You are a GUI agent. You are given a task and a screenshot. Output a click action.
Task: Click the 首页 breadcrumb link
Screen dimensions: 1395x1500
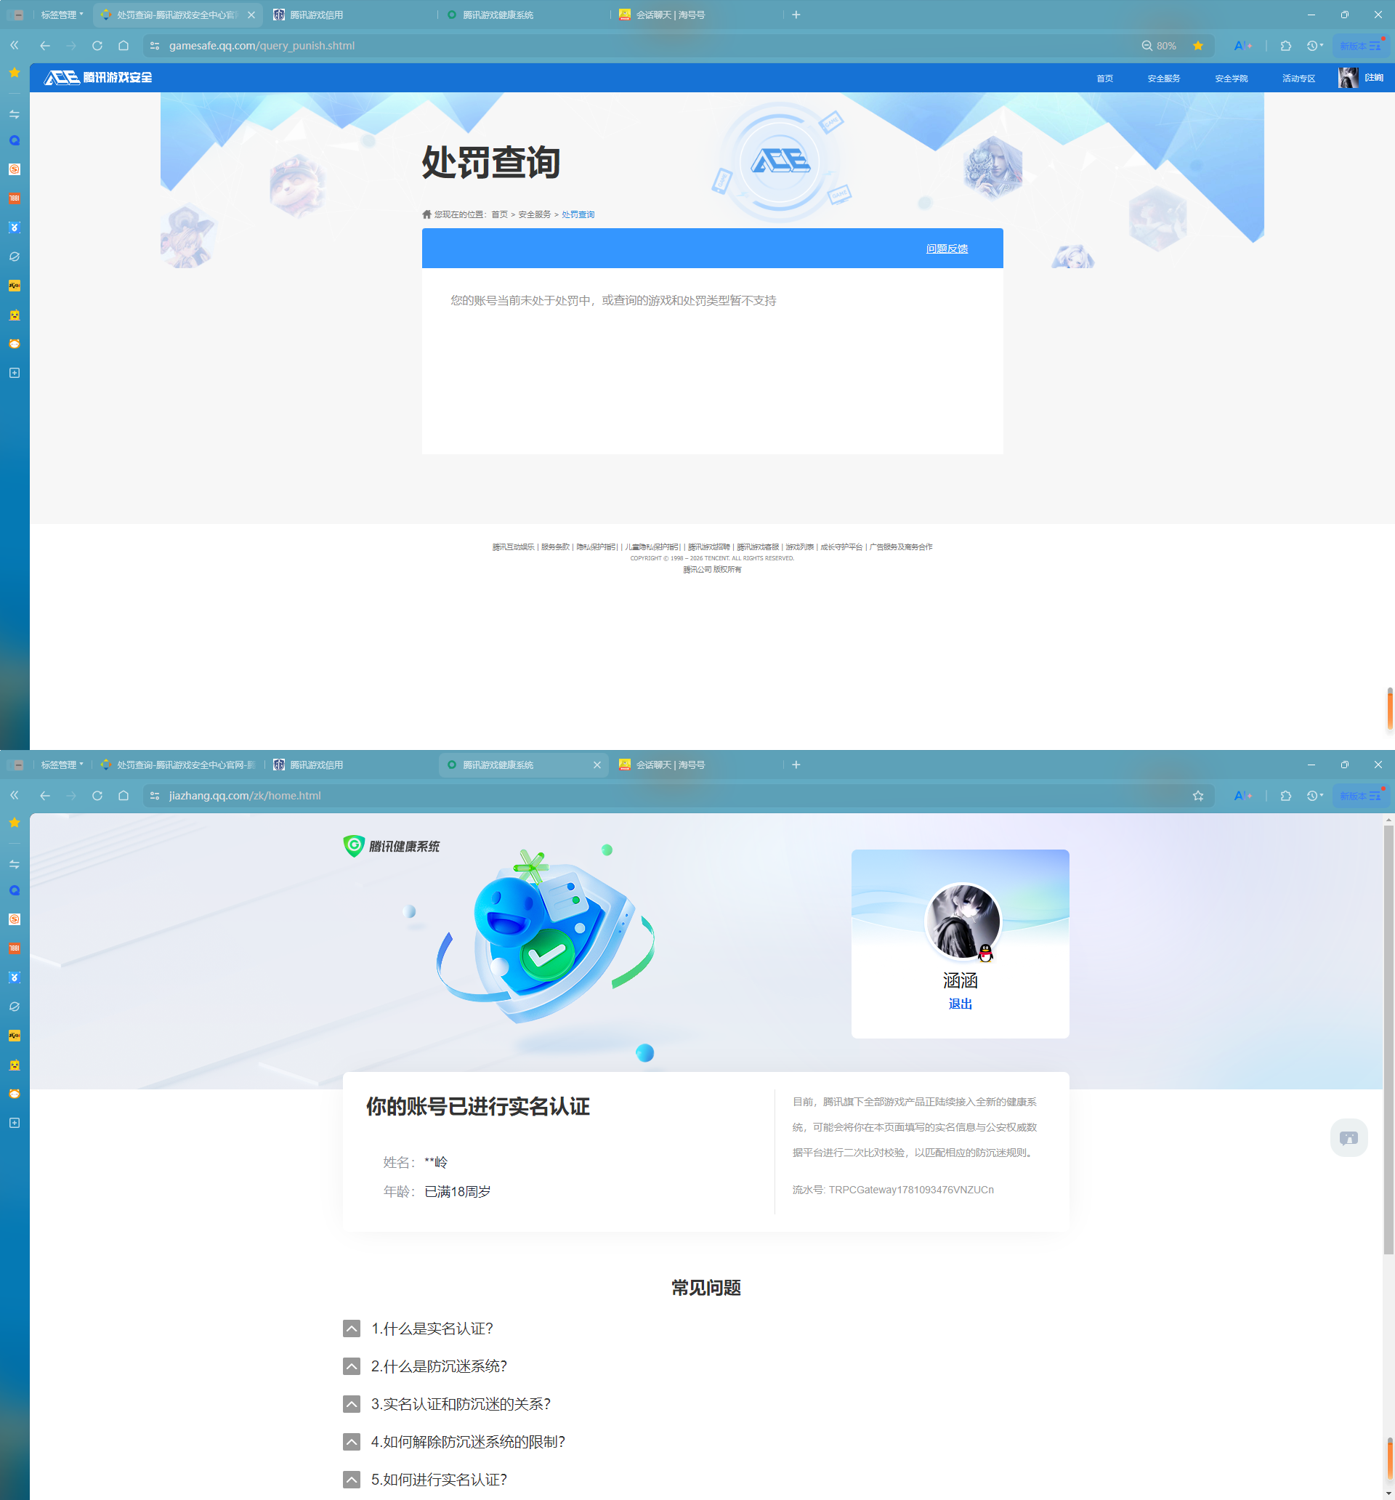(499, 214)
